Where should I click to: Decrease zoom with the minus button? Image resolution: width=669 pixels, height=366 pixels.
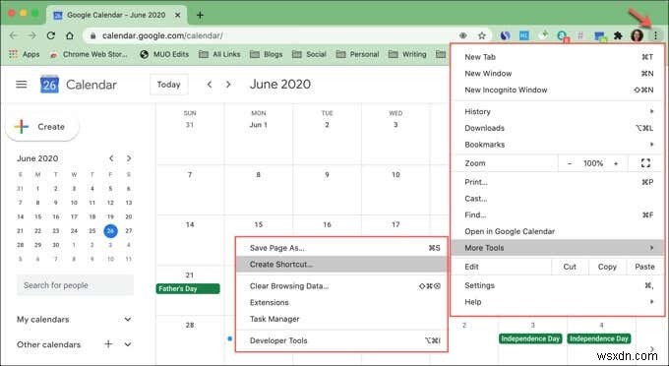(570, 163)
